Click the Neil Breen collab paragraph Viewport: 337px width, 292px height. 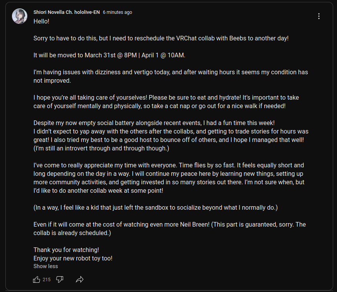tap(170, 229)
